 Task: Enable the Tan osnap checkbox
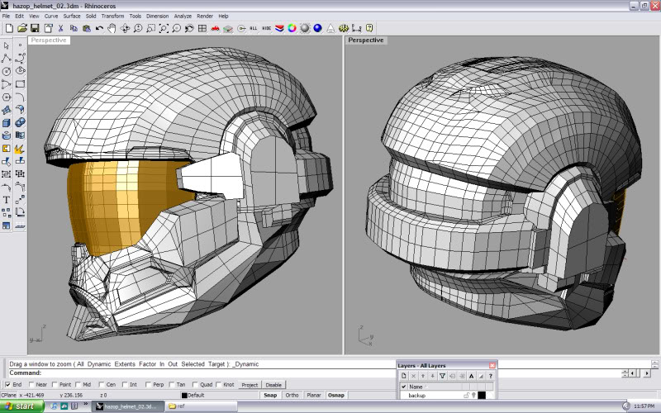click(x=172, y=384)
